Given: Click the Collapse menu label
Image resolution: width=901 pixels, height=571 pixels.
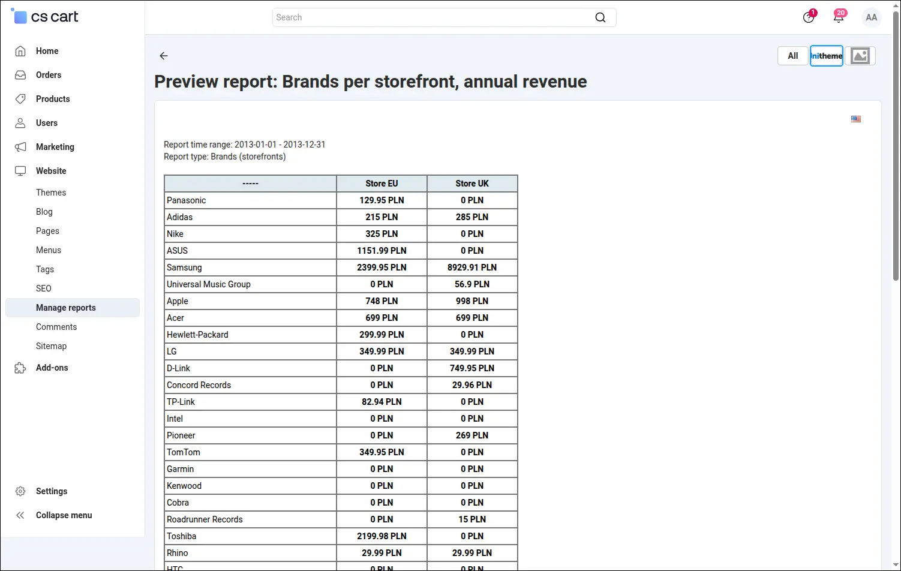Looking at the screenshot, I should point(64,515).
